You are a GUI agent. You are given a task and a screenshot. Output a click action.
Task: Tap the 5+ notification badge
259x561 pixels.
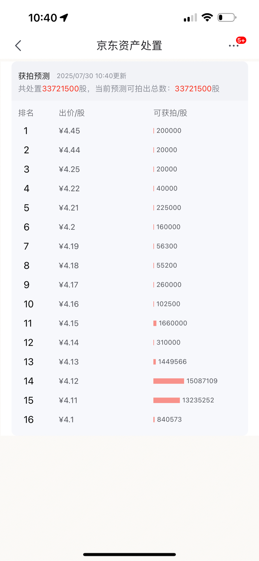[241, 40]
